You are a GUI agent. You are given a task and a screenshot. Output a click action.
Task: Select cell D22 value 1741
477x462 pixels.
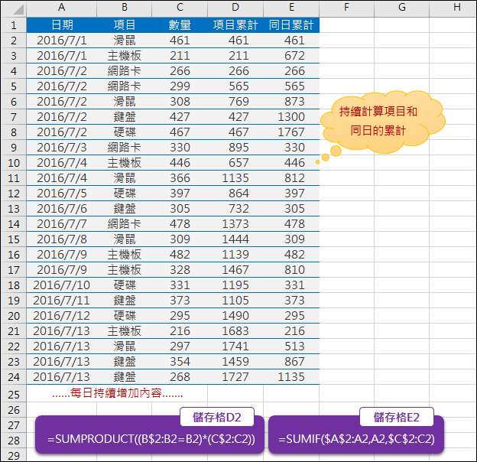pos(235,346)
